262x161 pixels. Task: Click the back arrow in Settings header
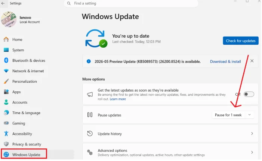(x=3, y=3)
